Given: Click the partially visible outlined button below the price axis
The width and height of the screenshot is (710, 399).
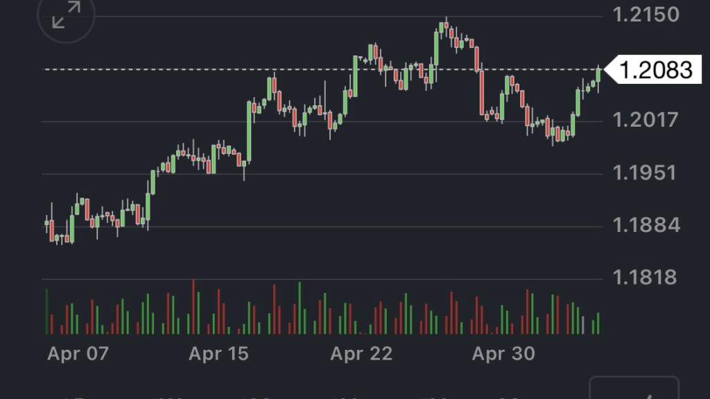Looking at the screenshot, I should pos(634,389).
